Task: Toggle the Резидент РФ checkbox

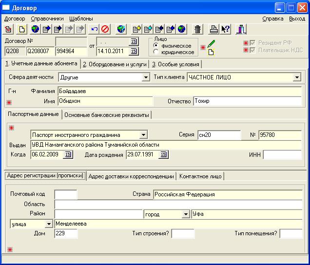Action: [x=252, y=43]
